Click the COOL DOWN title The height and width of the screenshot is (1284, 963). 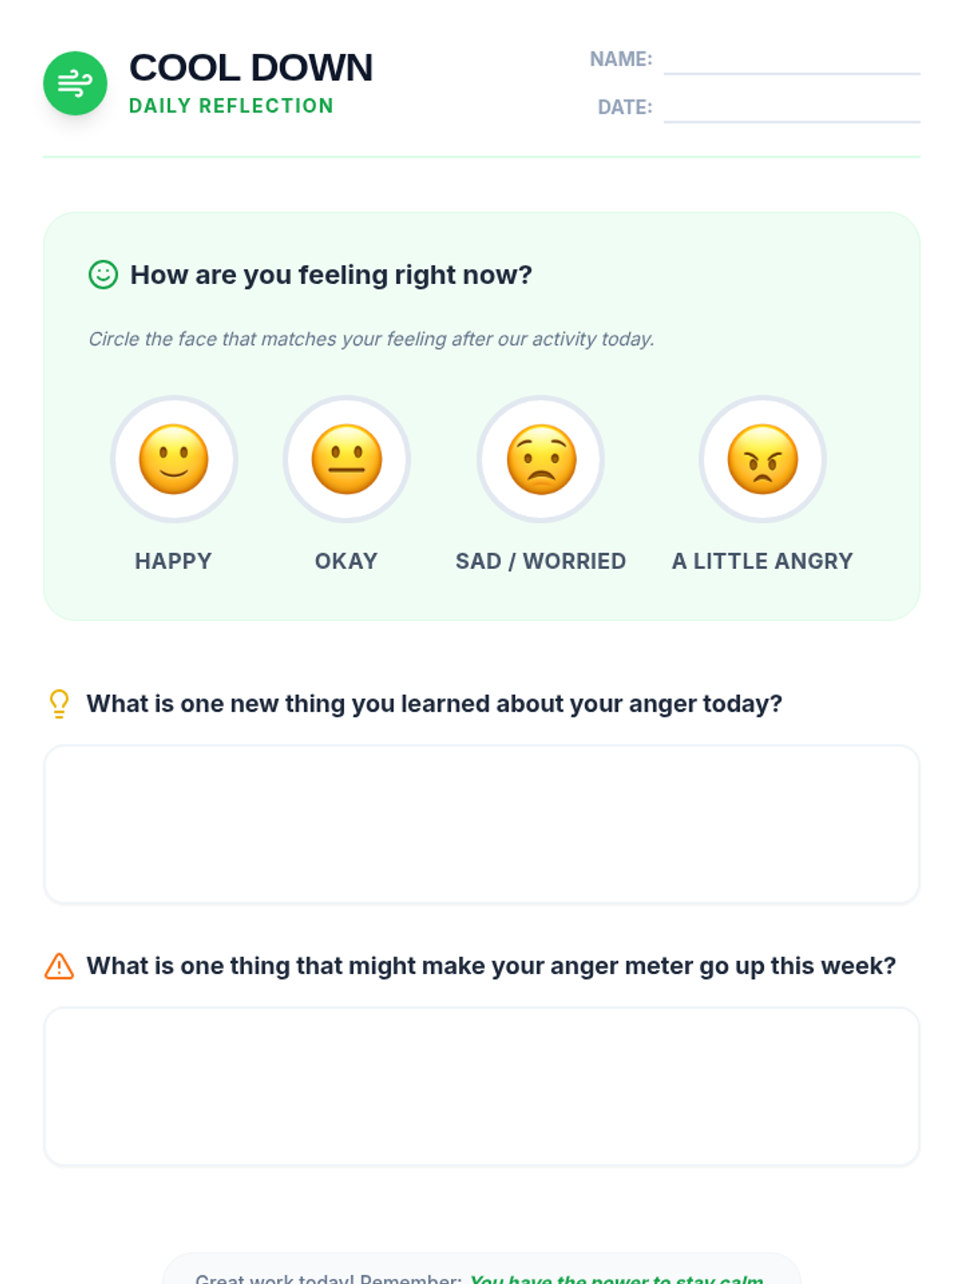tap(250, 67)
